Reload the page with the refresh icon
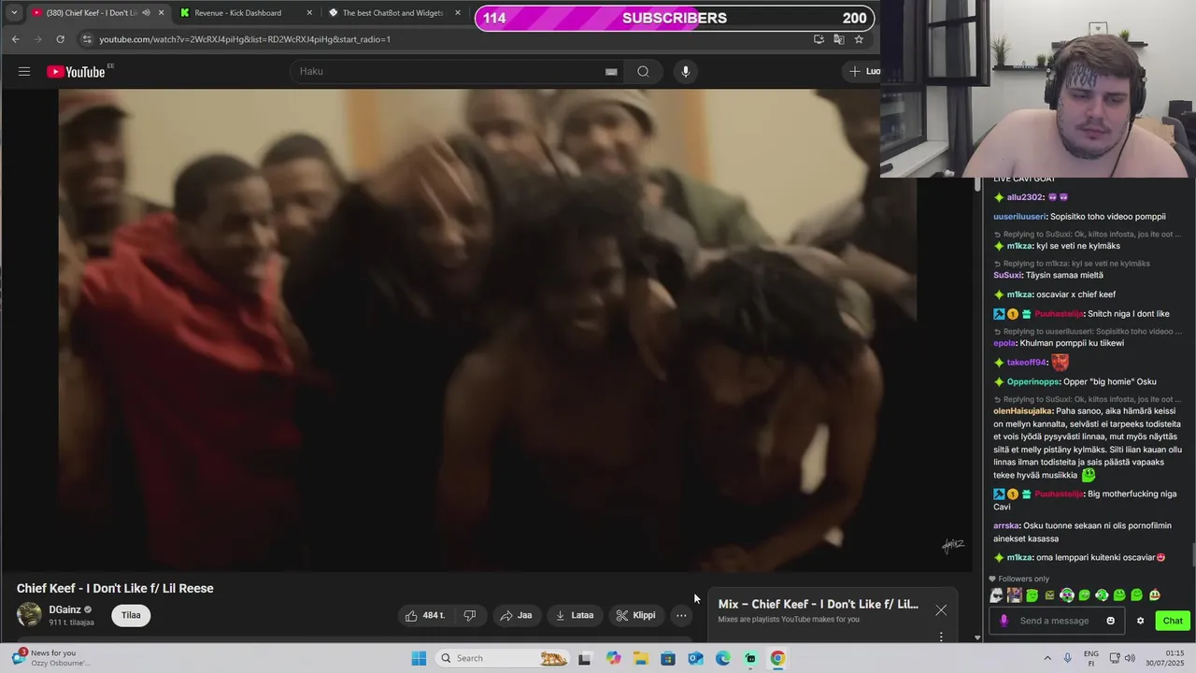The image size is (1196, 673). (61, 39)
